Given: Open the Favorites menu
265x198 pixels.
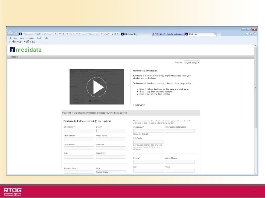Looking at the screenshot, I should click(x=31, y=38).
